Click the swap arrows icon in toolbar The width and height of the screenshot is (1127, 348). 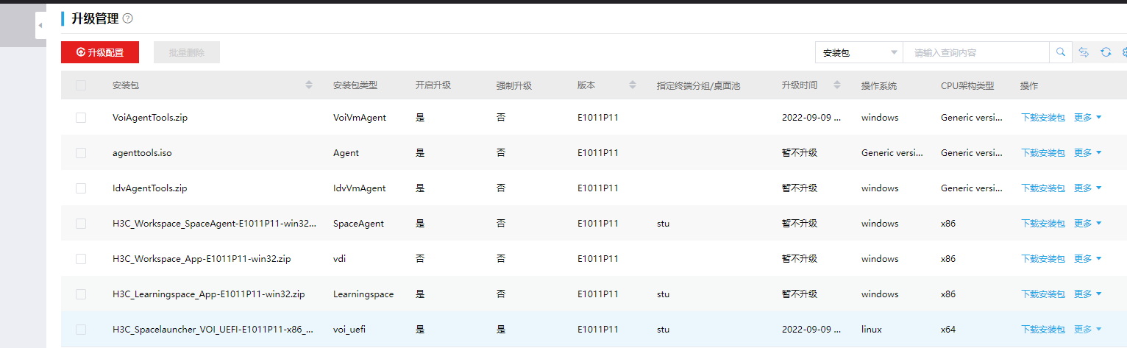coord(1084,52)
